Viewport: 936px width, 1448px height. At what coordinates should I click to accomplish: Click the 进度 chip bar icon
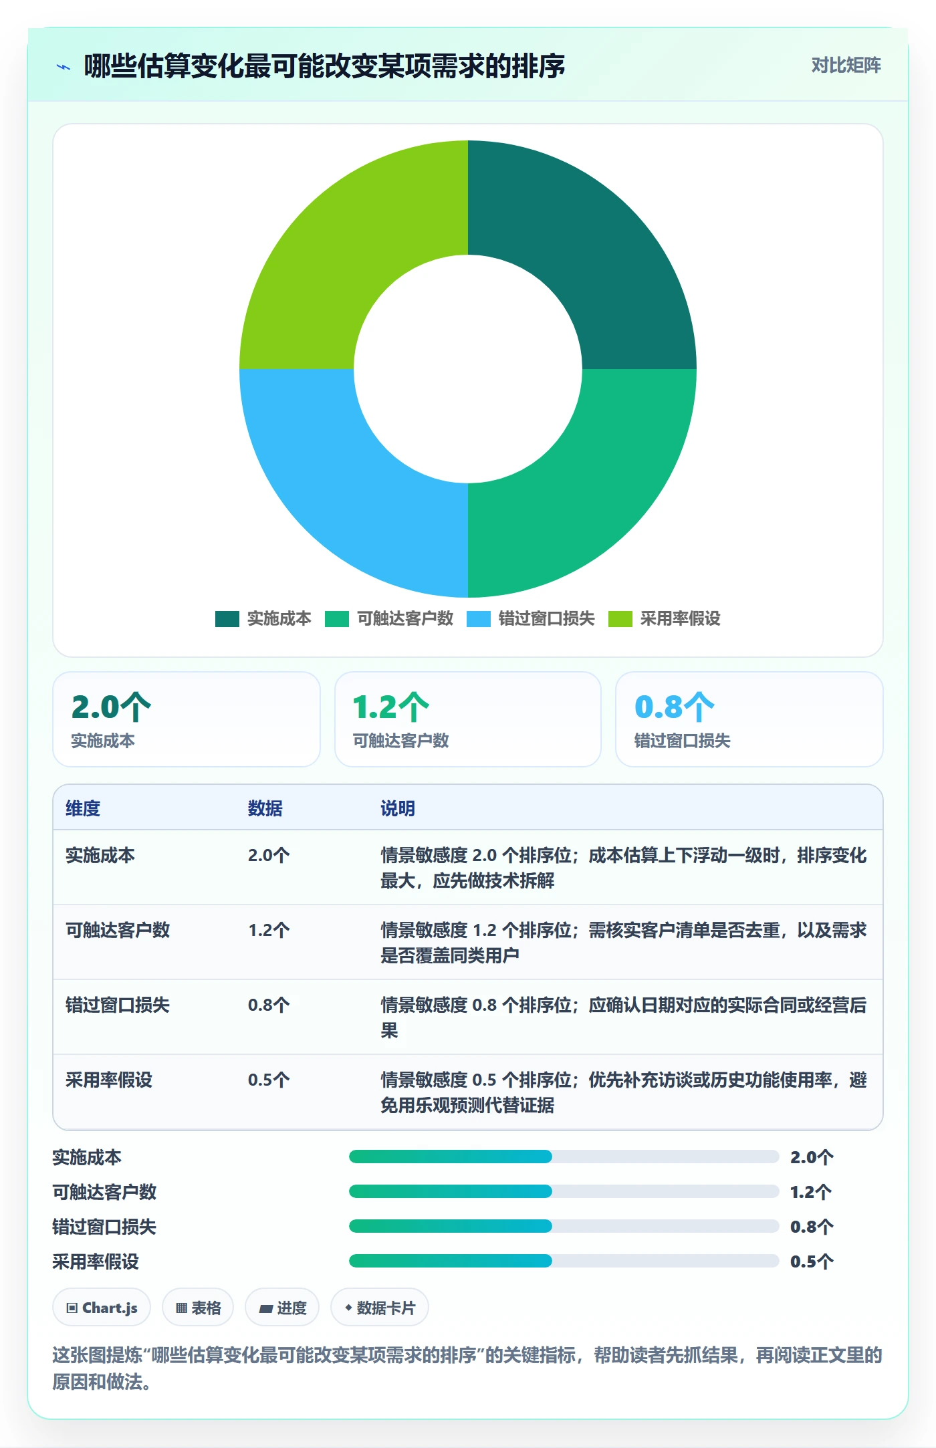(x=266, y=1309)
